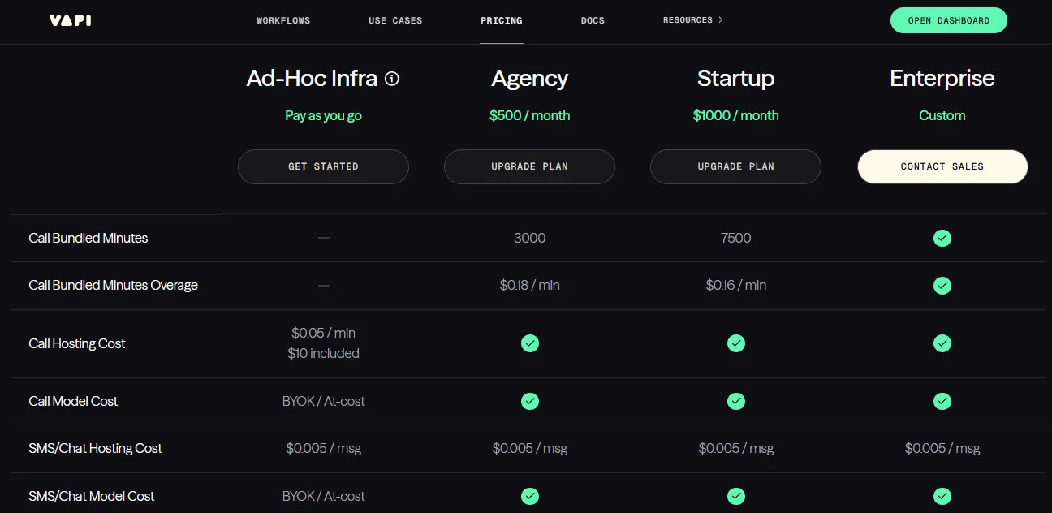Screen dimensions: 1052x513
Task: Upgrade to the Startup plan
Action: 735,166
